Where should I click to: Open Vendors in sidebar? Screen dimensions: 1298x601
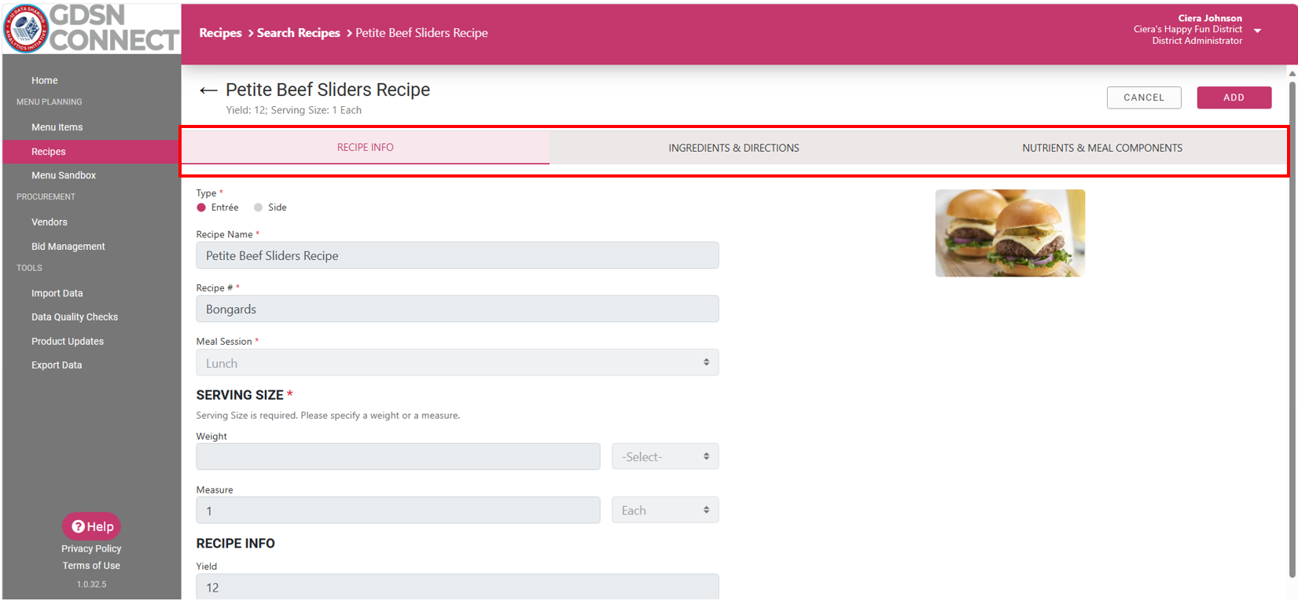pyautogui.click(x=50, y=222)
